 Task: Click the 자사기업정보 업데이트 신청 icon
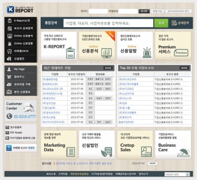pos(7,138)
